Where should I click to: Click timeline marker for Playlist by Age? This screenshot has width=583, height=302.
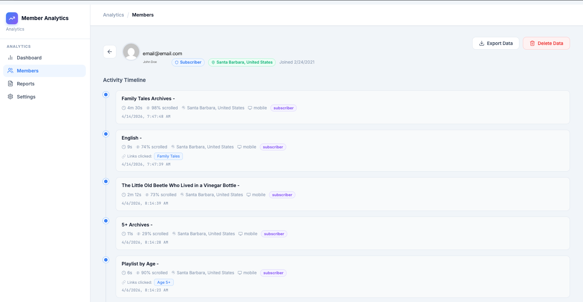(x=106, y=260)
